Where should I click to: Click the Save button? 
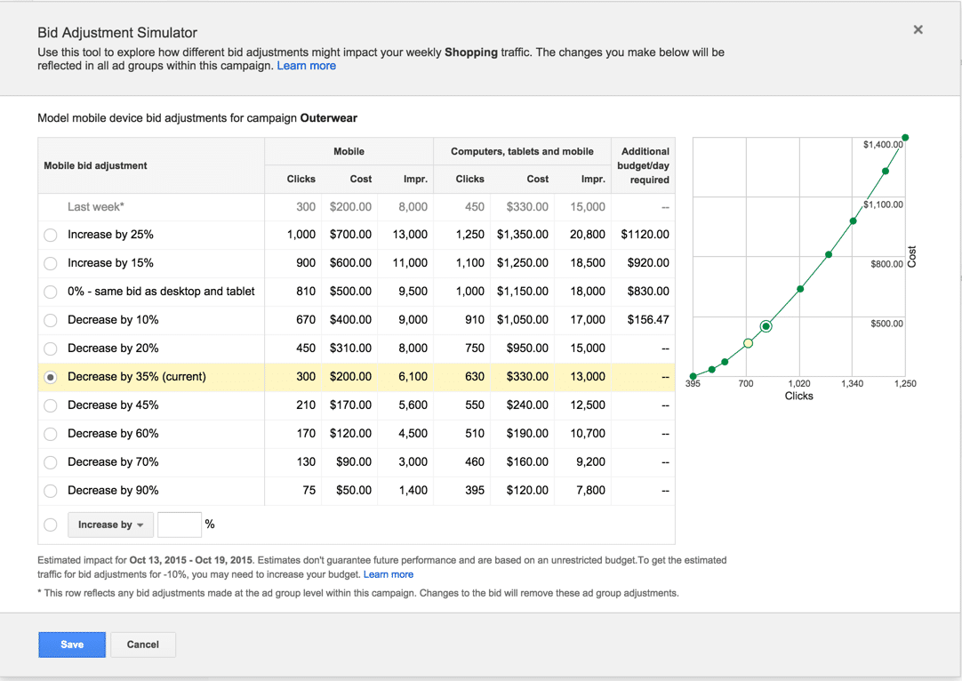tap(72, 645)
